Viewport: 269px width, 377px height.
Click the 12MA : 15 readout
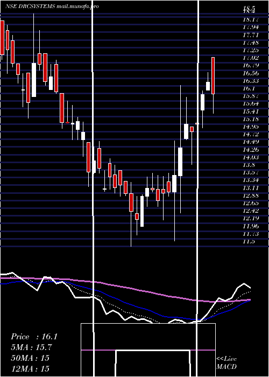coord(30,368)
